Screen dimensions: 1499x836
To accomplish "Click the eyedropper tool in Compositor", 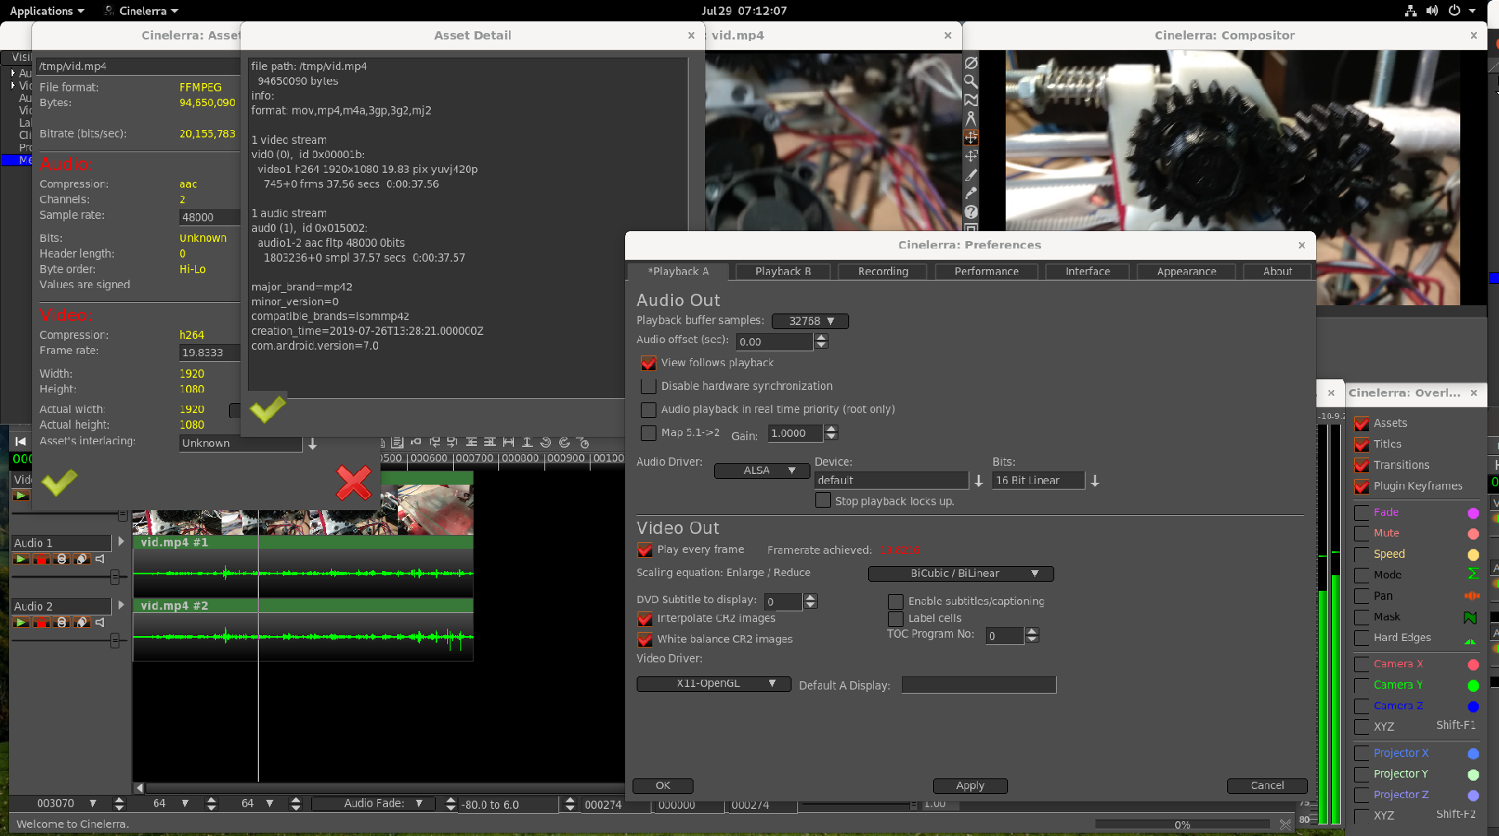I will [971, 193].
